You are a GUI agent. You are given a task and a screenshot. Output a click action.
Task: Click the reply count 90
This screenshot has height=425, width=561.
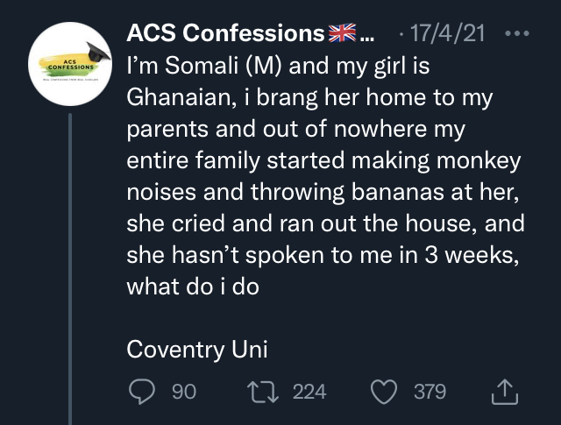(x=183, y=392)
